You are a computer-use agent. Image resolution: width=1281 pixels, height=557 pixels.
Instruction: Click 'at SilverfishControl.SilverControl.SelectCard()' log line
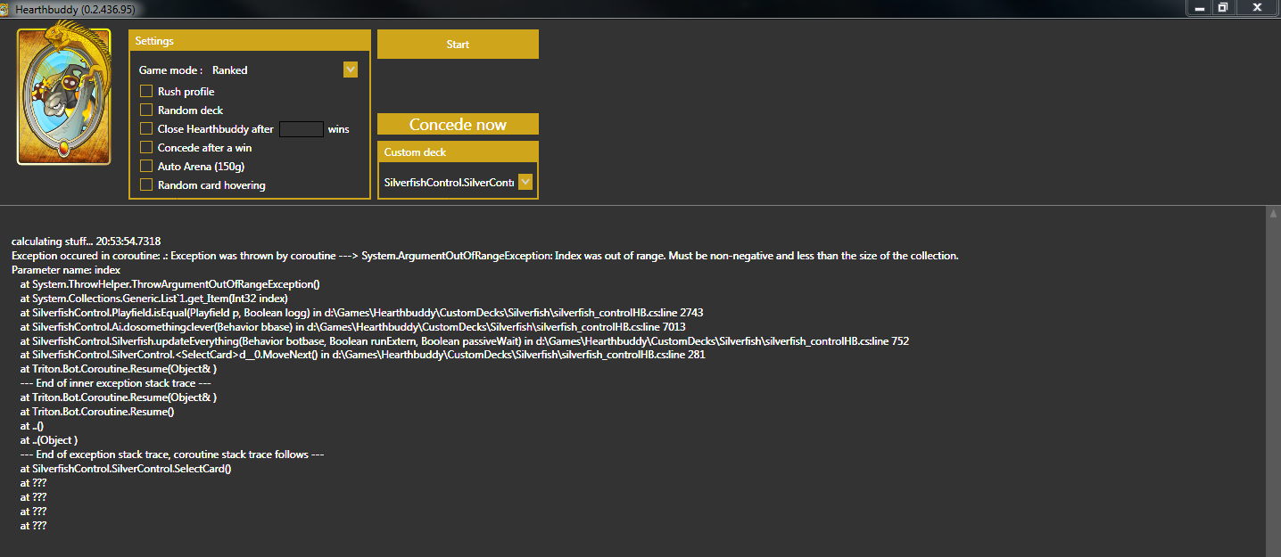click(126, 470)
